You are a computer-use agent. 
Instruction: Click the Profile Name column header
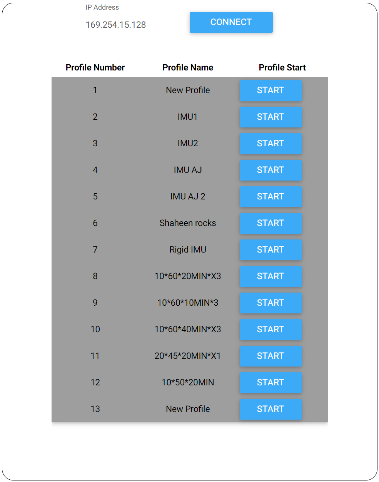click(x=188, y=68)
